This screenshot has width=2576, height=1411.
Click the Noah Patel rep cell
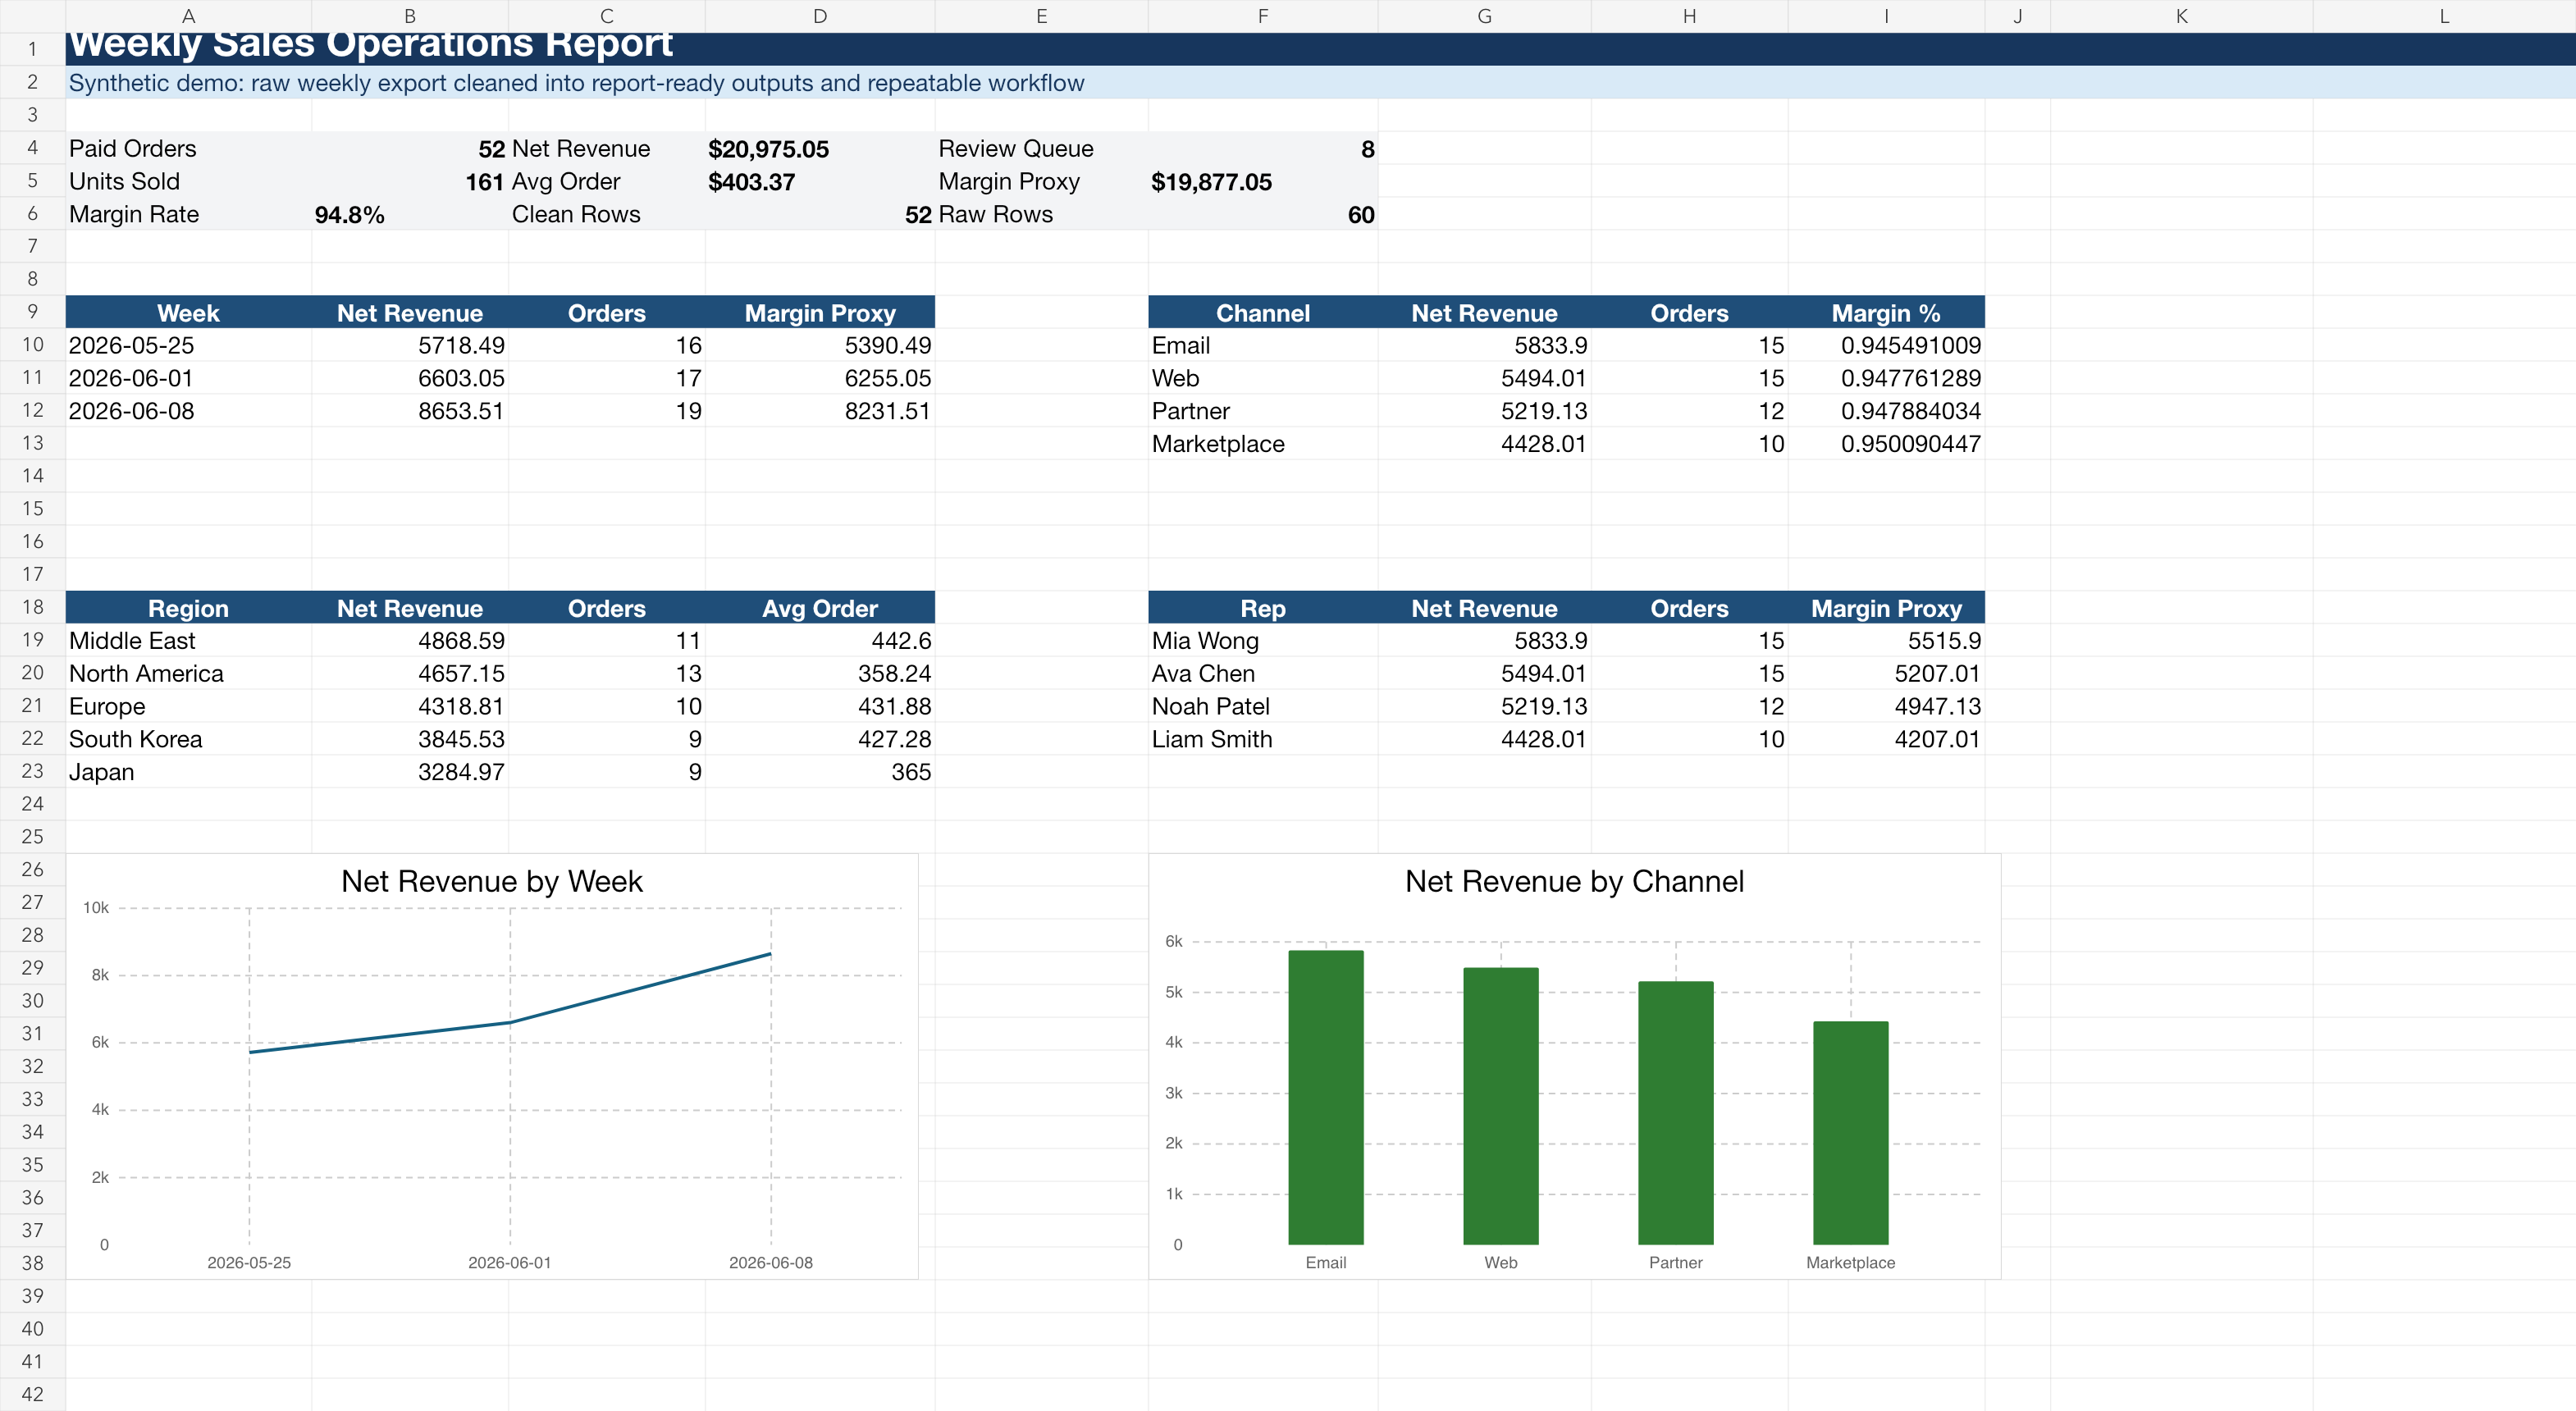(x=1263, y=706)
